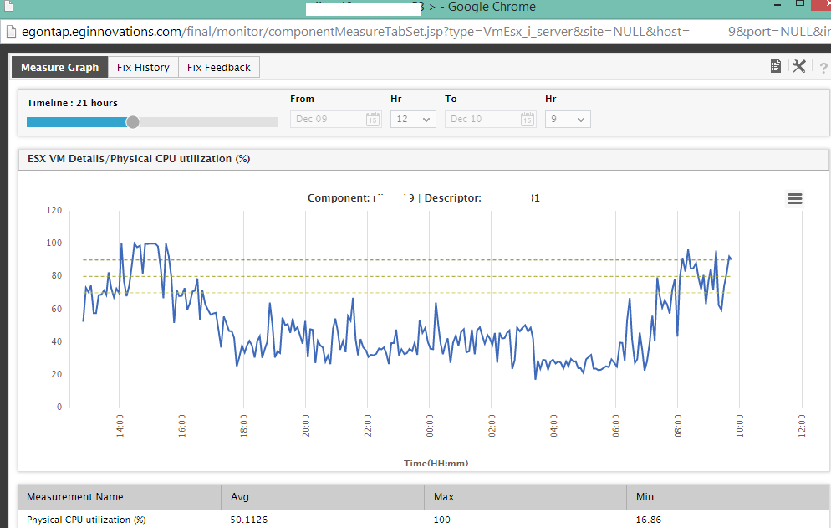This screenshot has height=528, width=831.
Task: Click the Avg value 50.1126
Action: [x=249, y=520]
